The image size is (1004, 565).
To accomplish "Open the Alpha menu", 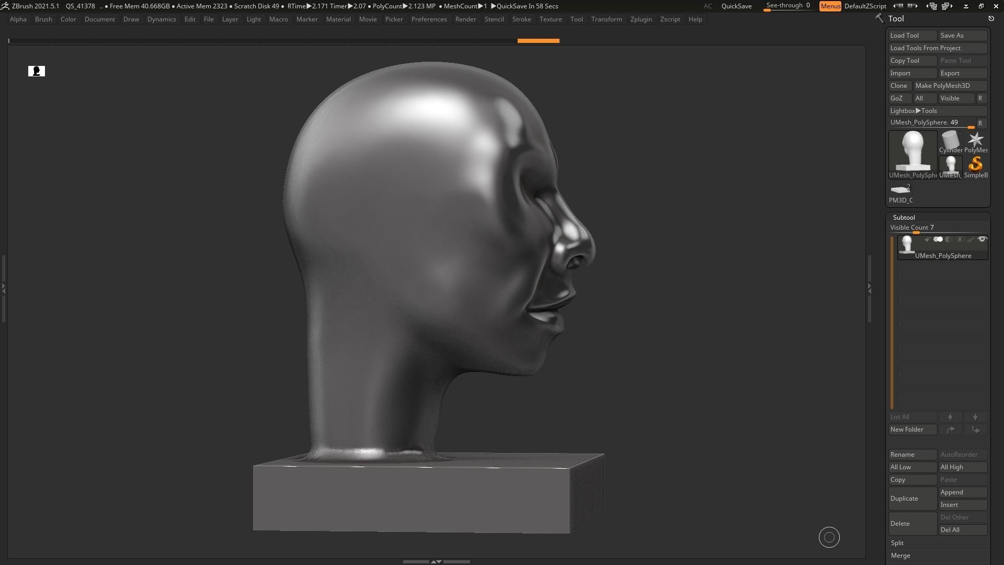I will click(x=18, y=19).
